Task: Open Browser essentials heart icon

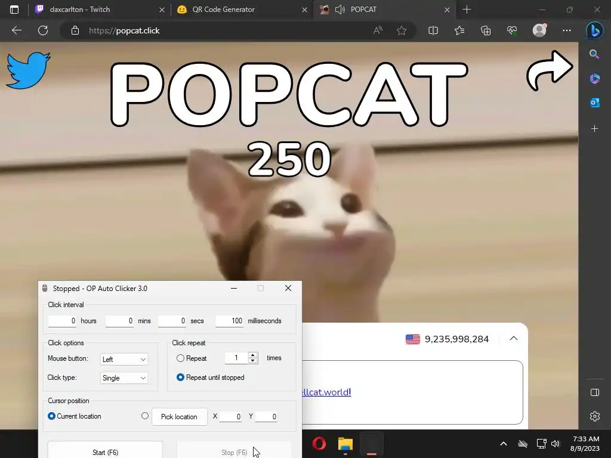Action: pyautogui.click(x=512, y=30)
